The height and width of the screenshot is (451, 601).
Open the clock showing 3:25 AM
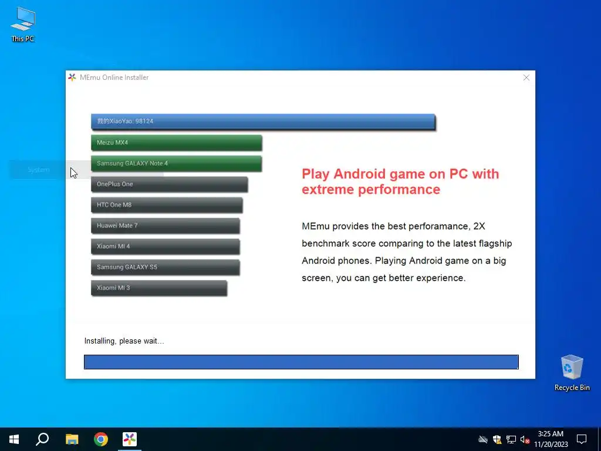(x=551, y=439)
